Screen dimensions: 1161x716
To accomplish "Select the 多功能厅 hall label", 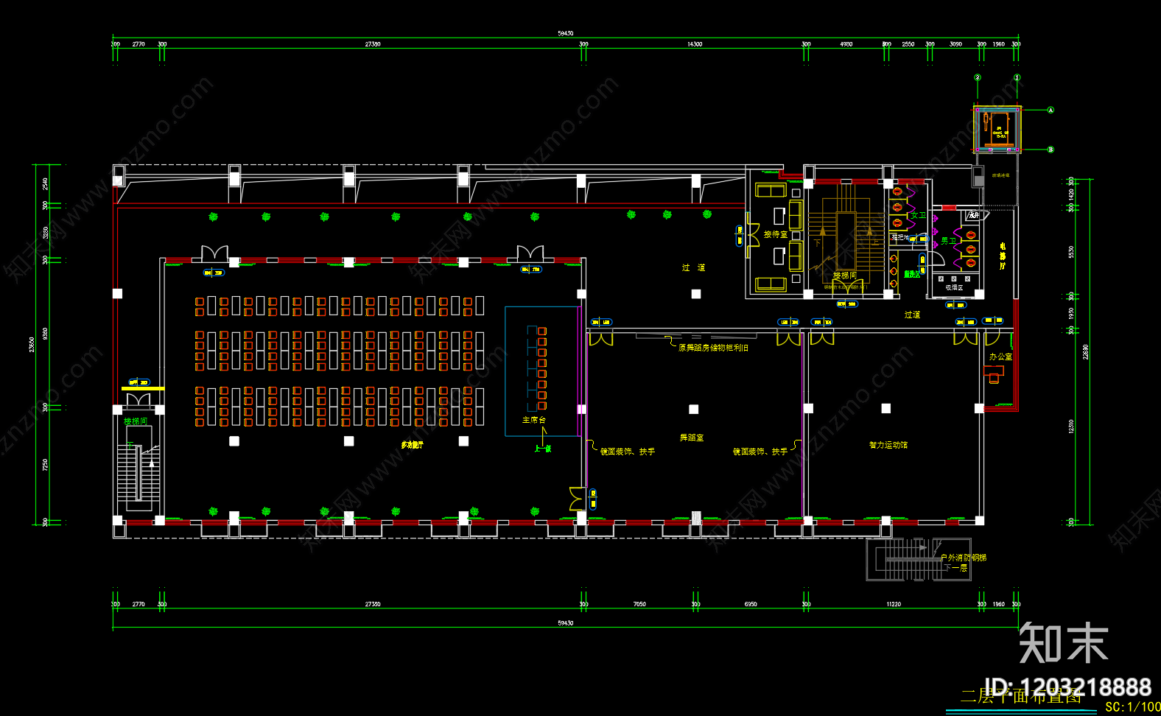I will [412, 445].
